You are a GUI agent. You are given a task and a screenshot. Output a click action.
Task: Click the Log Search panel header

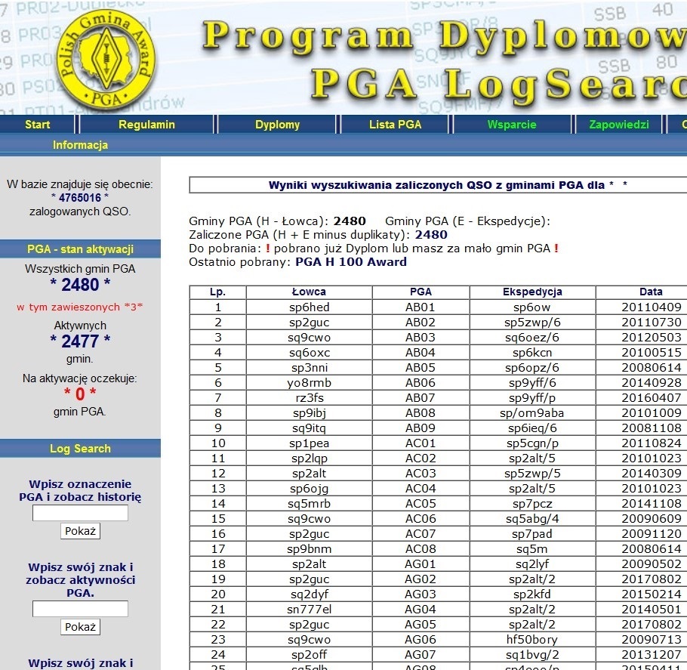tap(80, 449)
